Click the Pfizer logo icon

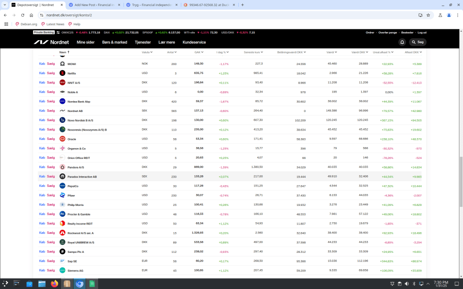pos(62,195)
